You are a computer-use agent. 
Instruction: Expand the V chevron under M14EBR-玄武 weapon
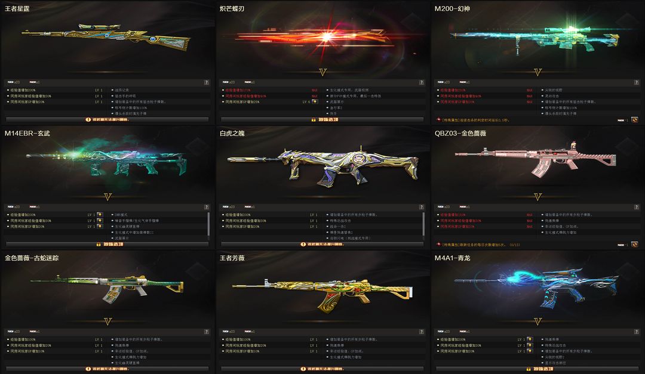click(107, 197)
